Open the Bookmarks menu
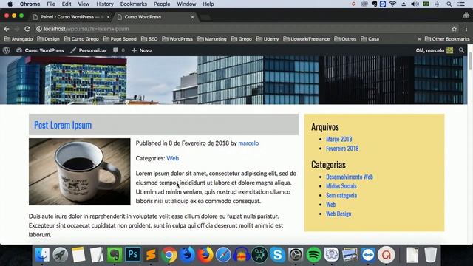 [134, 4]
